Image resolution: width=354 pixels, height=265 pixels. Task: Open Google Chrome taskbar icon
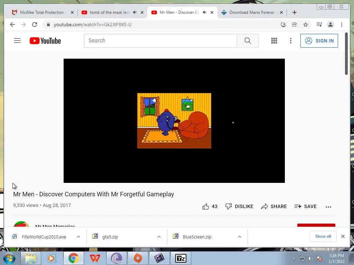(x=73, y=258)
